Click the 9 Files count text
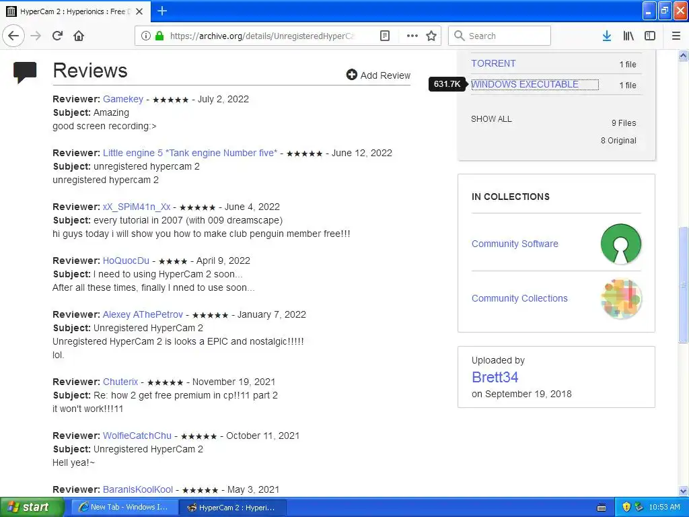 point(624,123)
